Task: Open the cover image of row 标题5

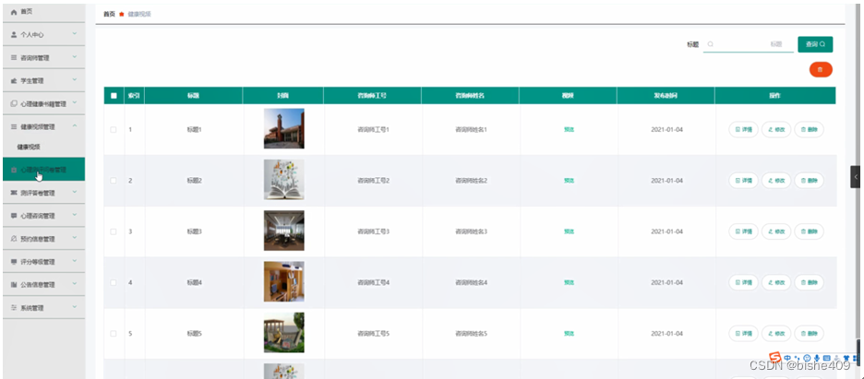Action: click(283, 333)
